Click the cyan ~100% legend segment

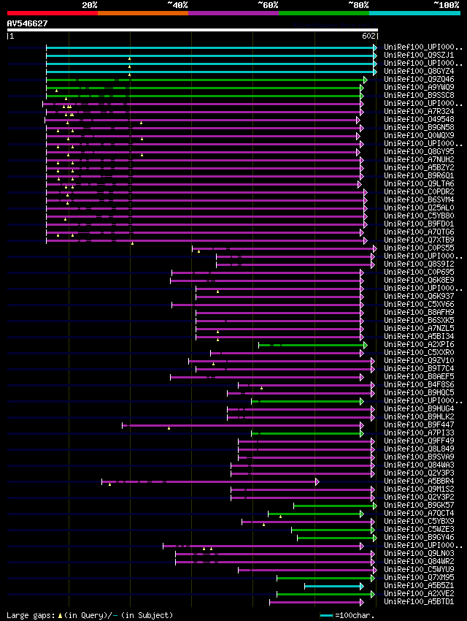pos(414,13)
